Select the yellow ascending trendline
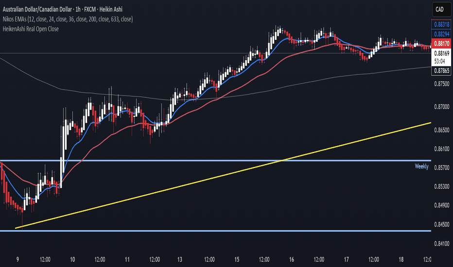This screenshot has width=453, height=267. pos(223,176)
